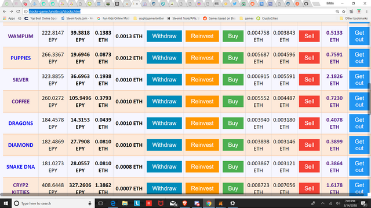Click the COFFEE stock name
This screenshot has height=208, width=371.
pyautogui.click(x=21, y=102)
